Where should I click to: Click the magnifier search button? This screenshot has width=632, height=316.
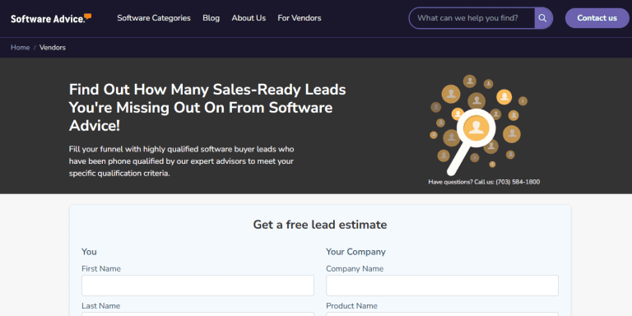point(543,18)
